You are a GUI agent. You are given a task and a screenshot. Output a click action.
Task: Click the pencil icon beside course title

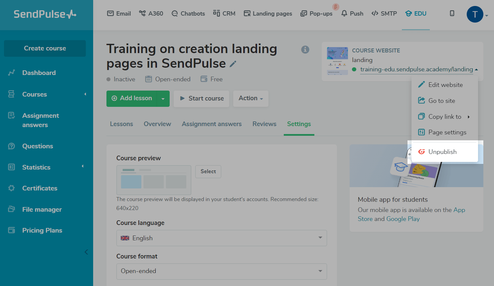233,64
